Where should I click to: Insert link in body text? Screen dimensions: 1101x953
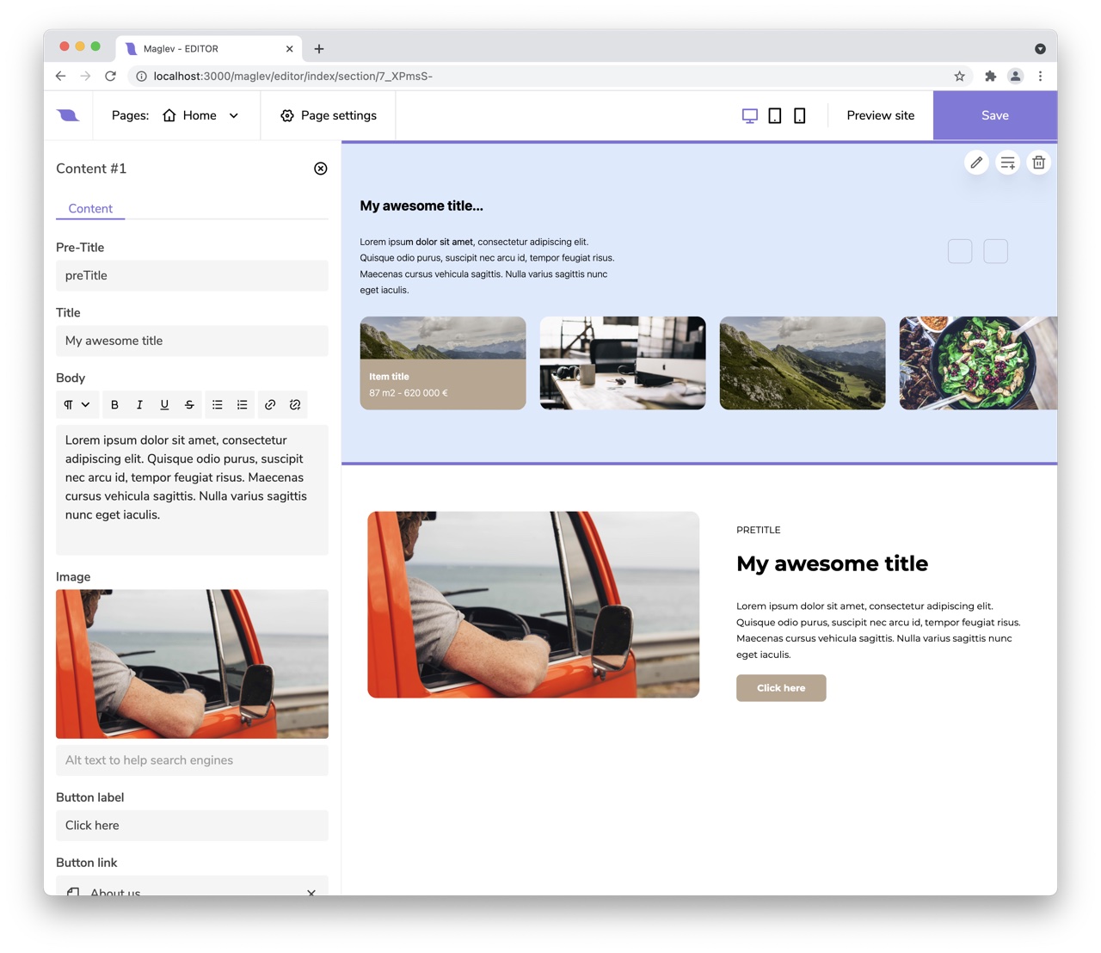(x=270, y=404)
